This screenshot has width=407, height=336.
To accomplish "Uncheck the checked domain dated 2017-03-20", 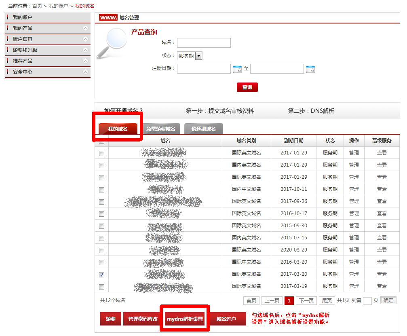I will point(101,275).
